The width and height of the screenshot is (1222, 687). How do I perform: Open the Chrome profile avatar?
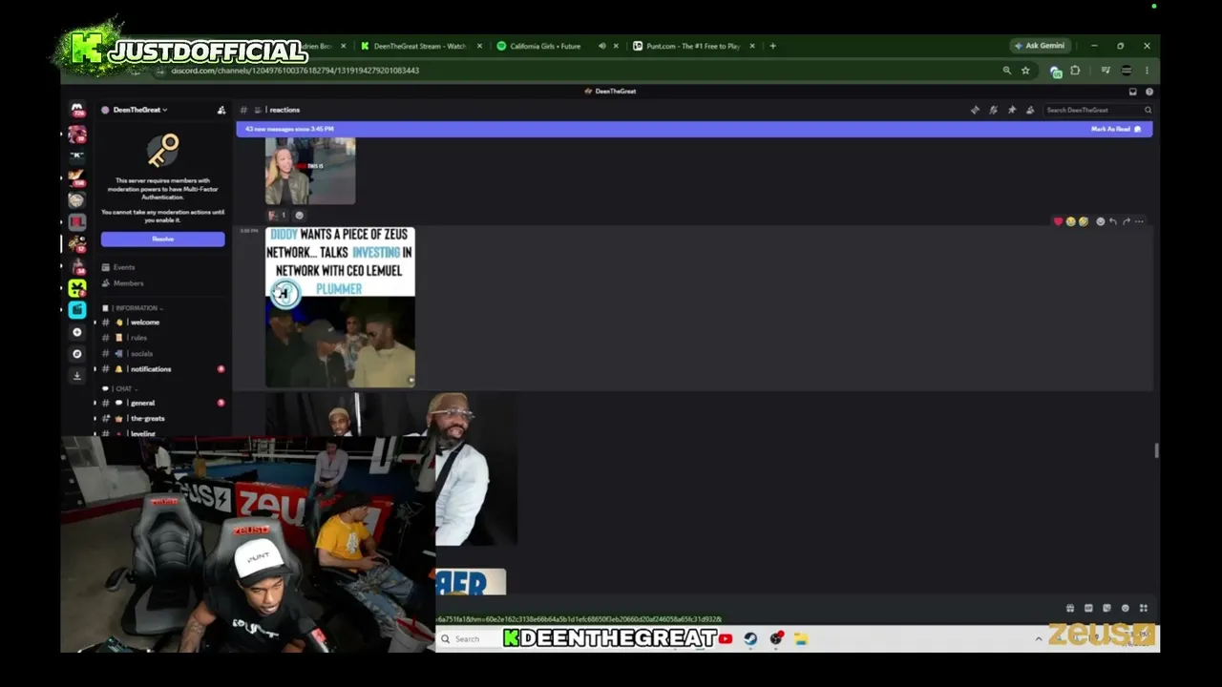[1127, 71]
